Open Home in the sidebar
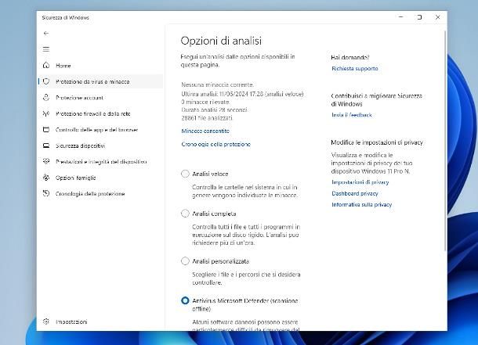This screenshot has height=345, width=478. (x=100, y=66)
